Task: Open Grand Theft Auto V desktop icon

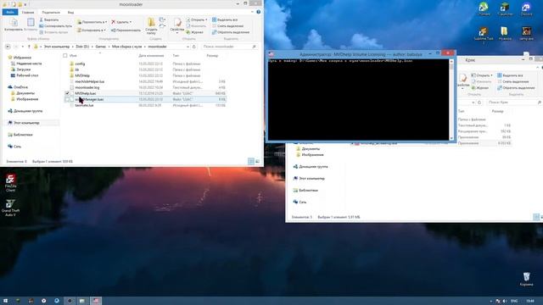Action: tap(10, 208)
